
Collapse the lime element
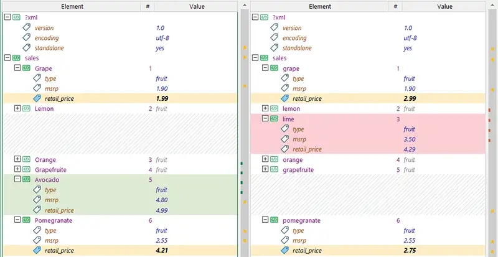(x=265, y=118)
